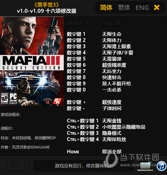Click the PC DVD-ROM badge

pyautogui.click(x=13, y=98)
